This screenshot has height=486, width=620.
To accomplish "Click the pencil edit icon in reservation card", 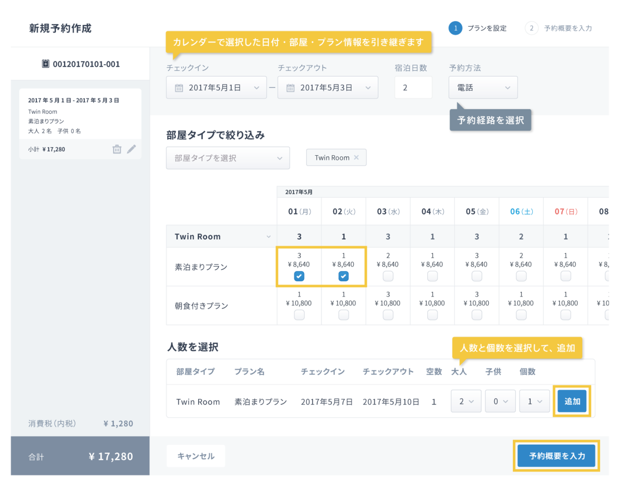I will coord(131,149).
